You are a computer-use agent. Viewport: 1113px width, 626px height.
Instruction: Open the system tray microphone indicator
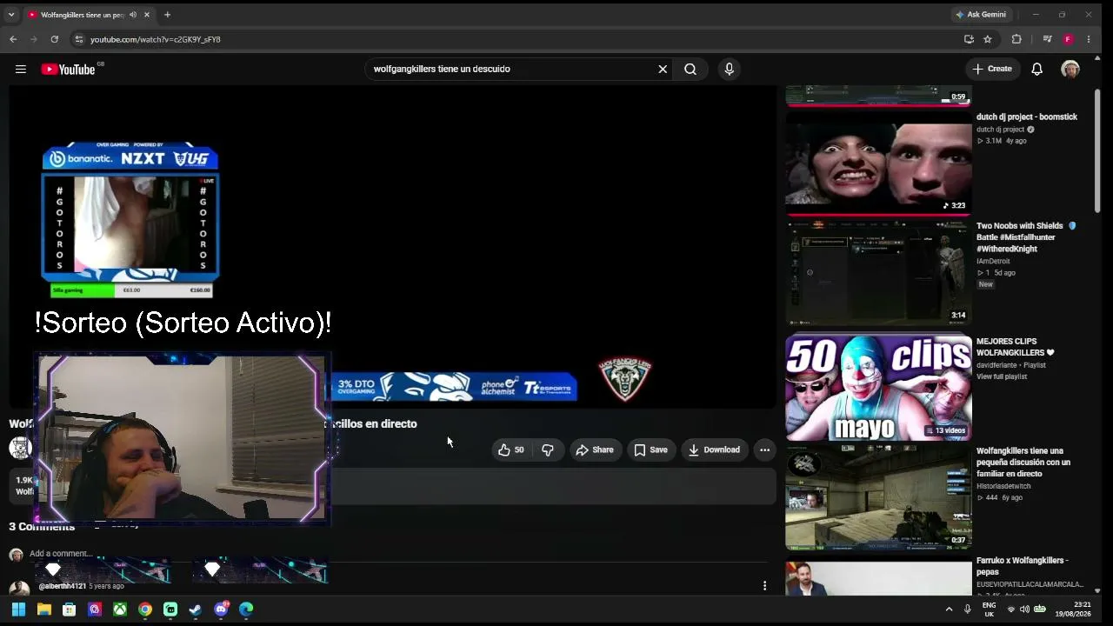pyautogui.click(x=967, y=609)
